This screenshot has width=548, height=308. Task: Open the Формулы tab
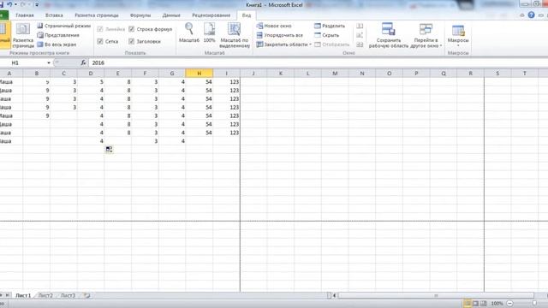click(140, 15)
